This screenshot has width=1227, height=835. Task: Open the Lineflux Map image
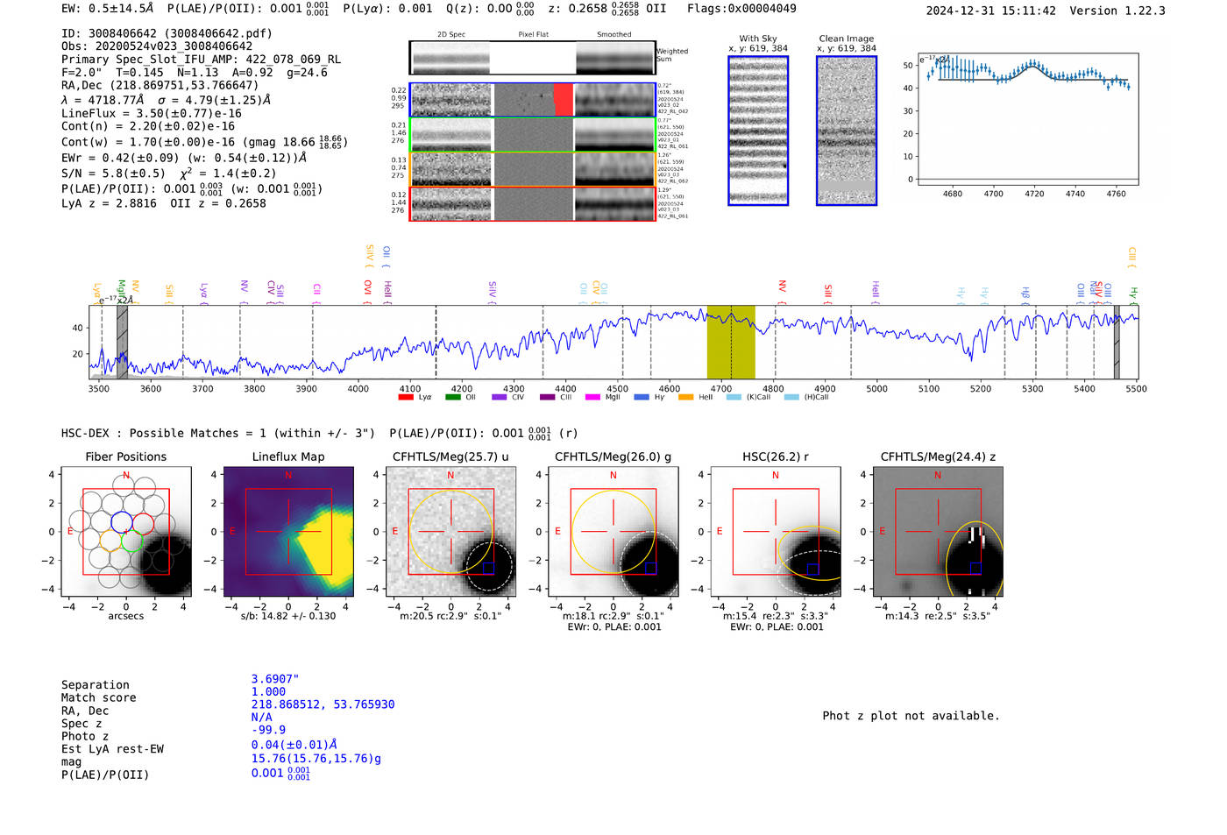[x=288, y=532]
